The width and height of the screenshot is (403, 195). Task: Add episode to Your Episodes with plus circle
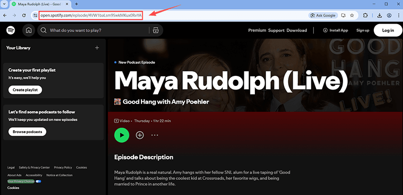[140, 135]
